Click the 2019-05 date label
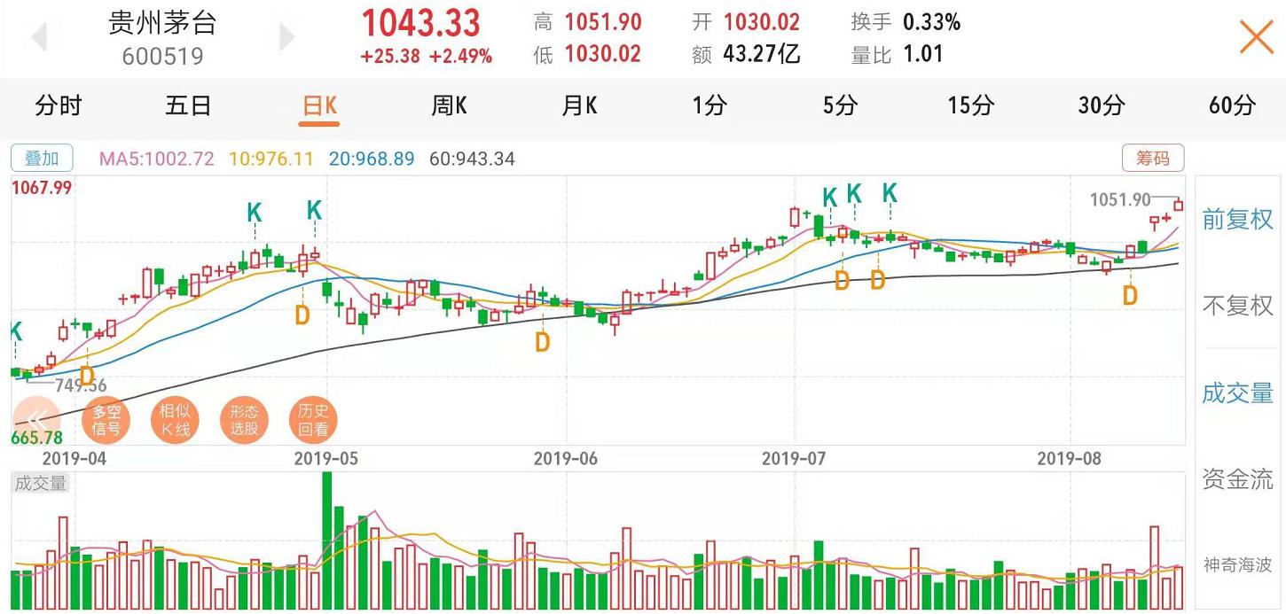Screen dimensions: 1286x614 325,458
